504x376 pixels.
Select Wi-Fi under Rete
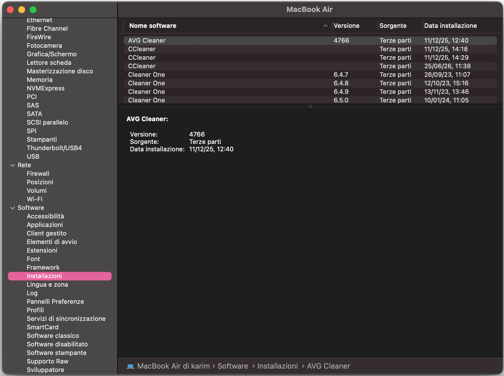point(35,199)
